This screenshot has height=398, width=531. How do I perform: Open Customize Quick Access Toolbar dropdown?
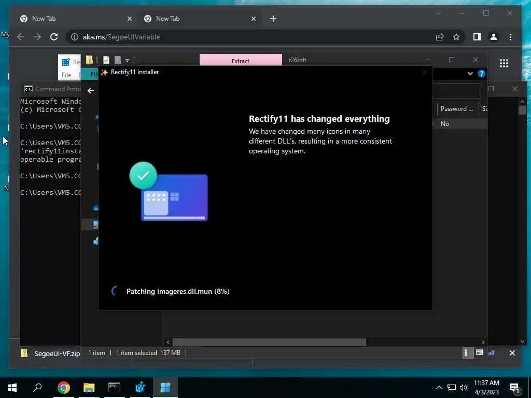(x=128, y=60)
